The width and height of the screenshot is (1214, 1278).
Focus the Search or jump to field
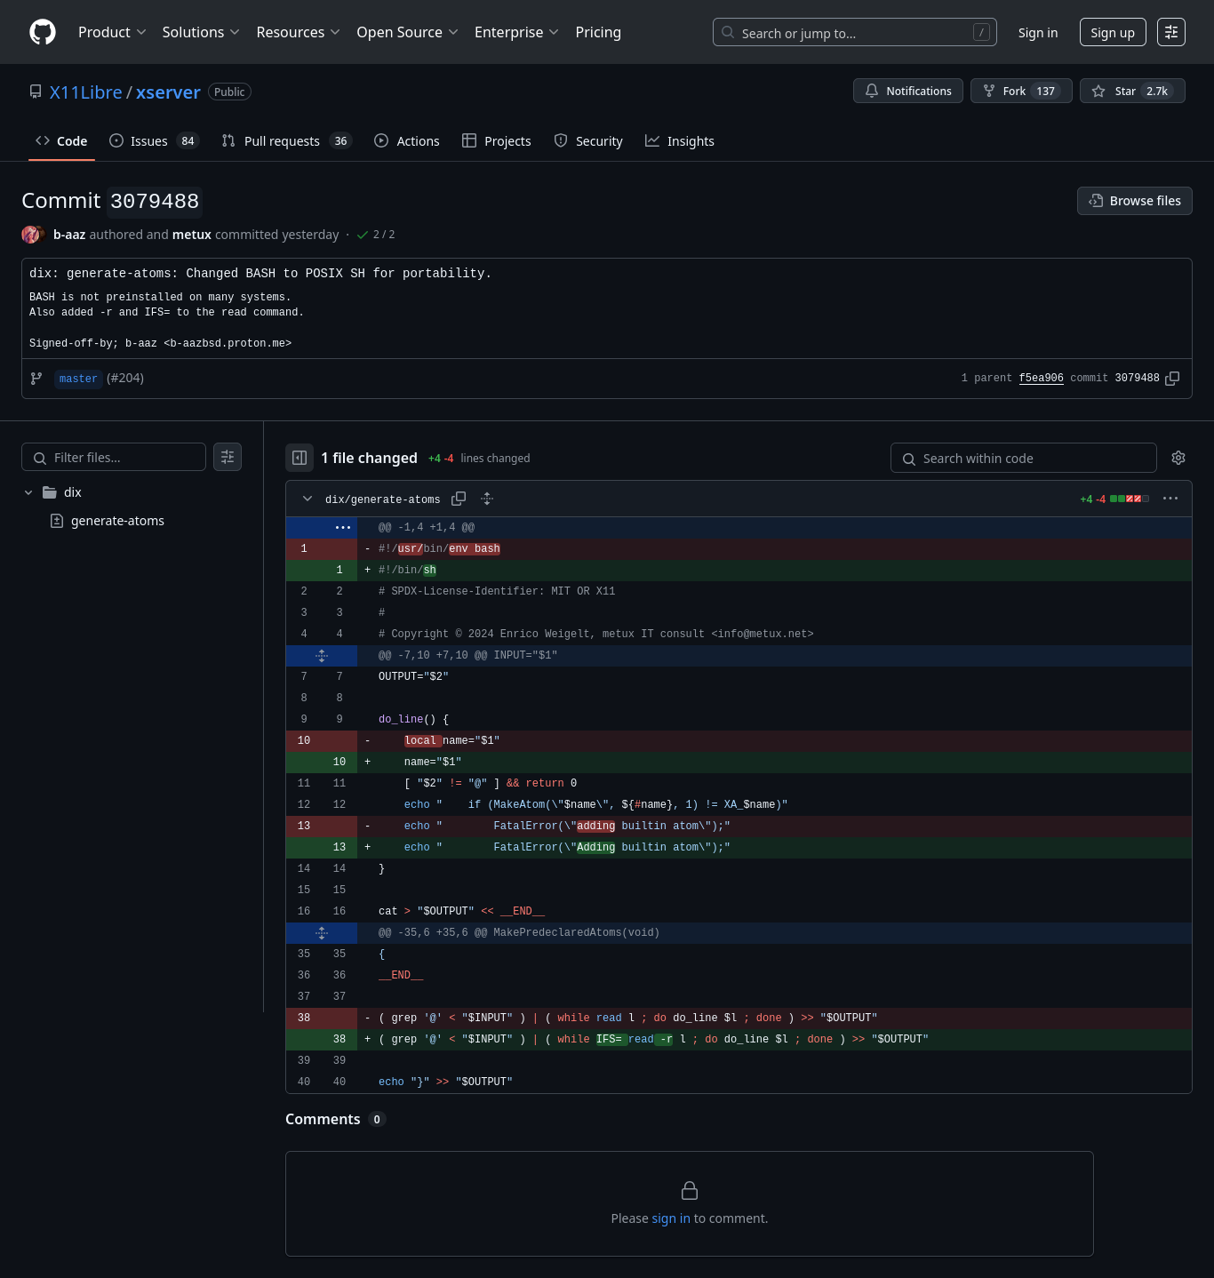tap(855, 32)
